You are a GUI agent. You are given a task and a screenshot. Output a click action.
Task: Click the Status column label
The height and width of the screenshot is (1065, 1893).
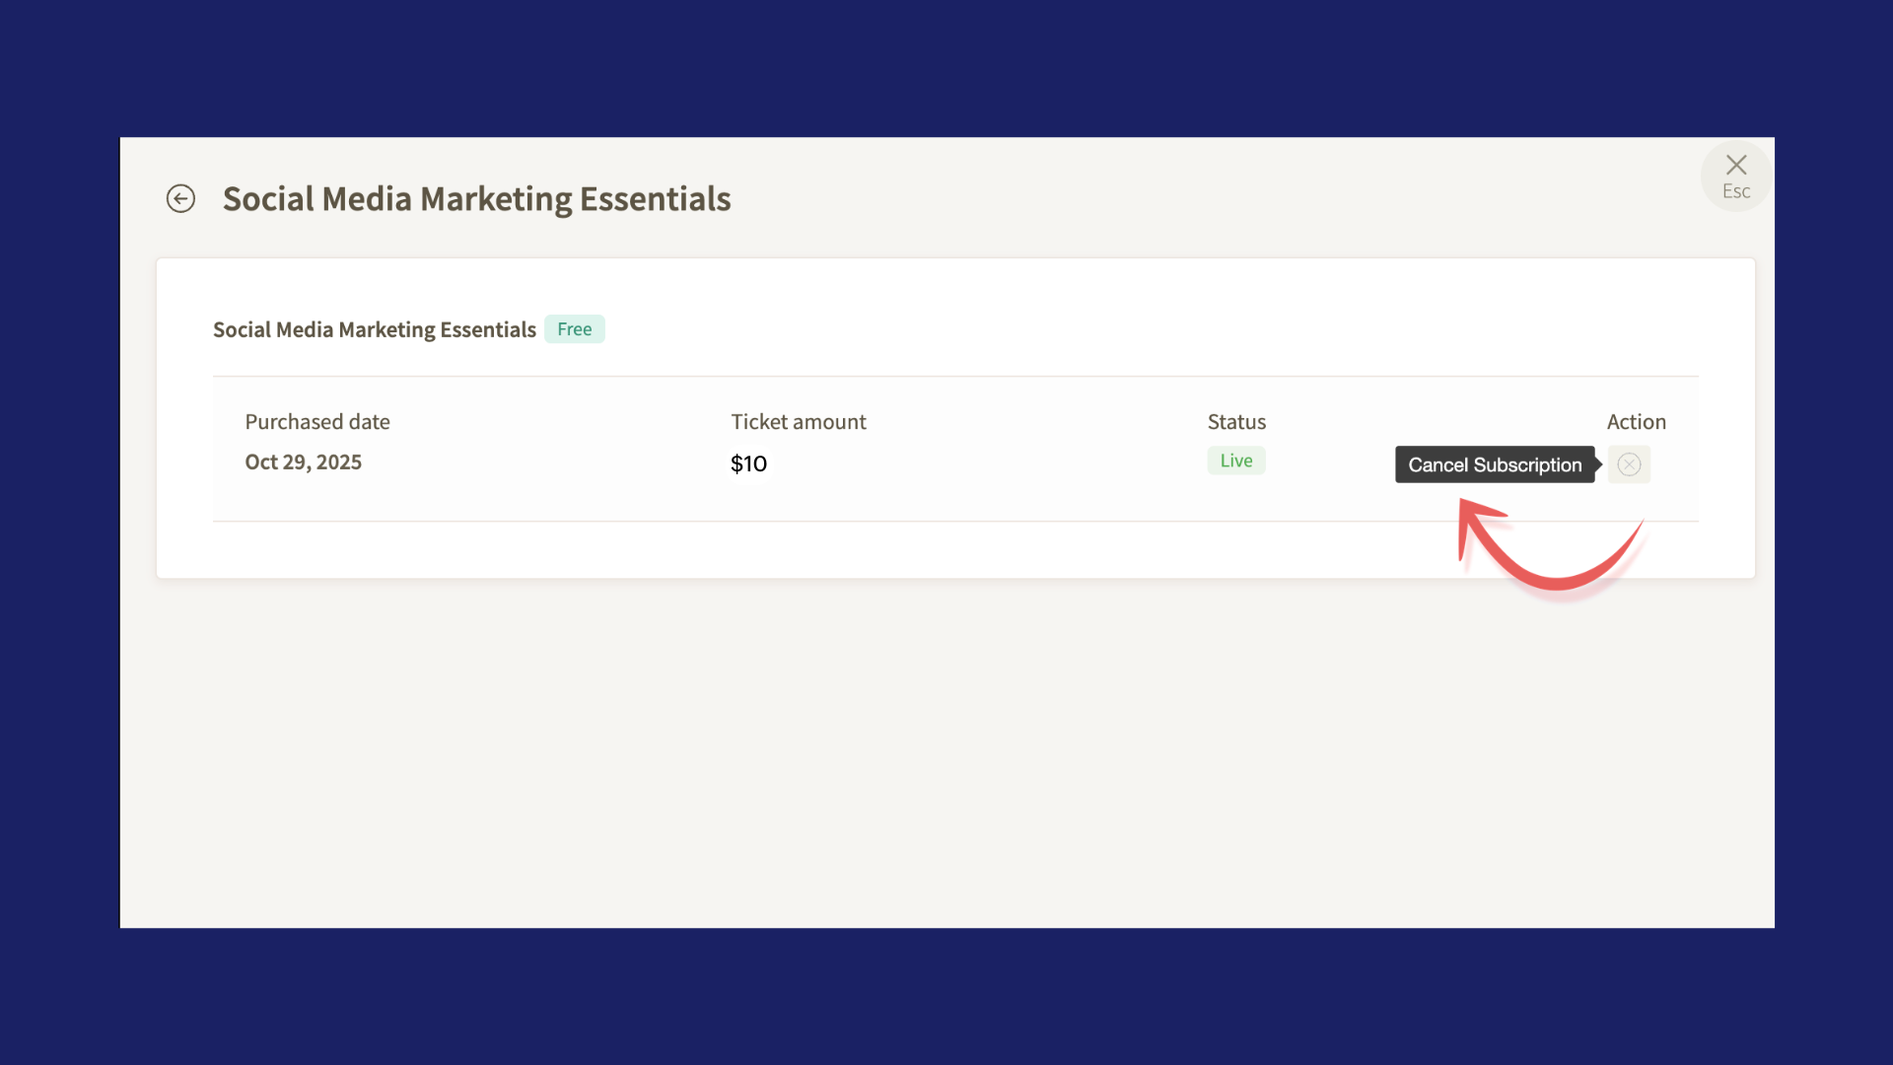[1236, 422]
